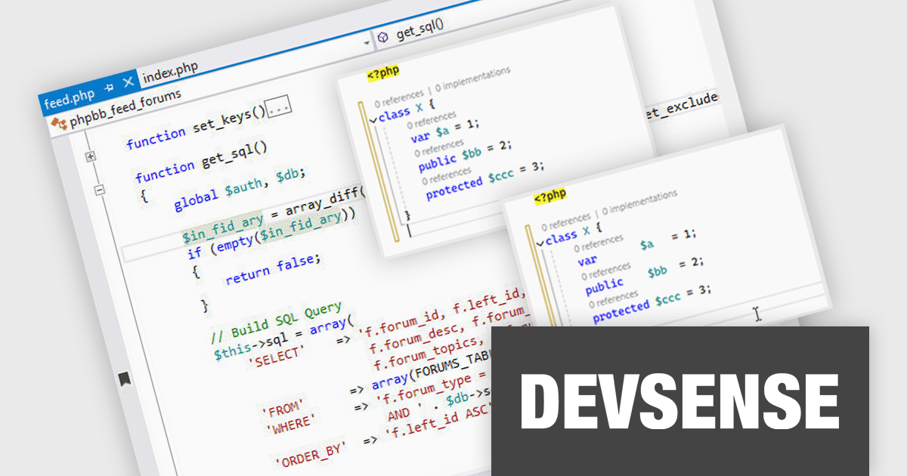The height and width of the screenshot is (476, 907).
Task: Collapse the get_sql() function minus box
Action: point(99,190)
